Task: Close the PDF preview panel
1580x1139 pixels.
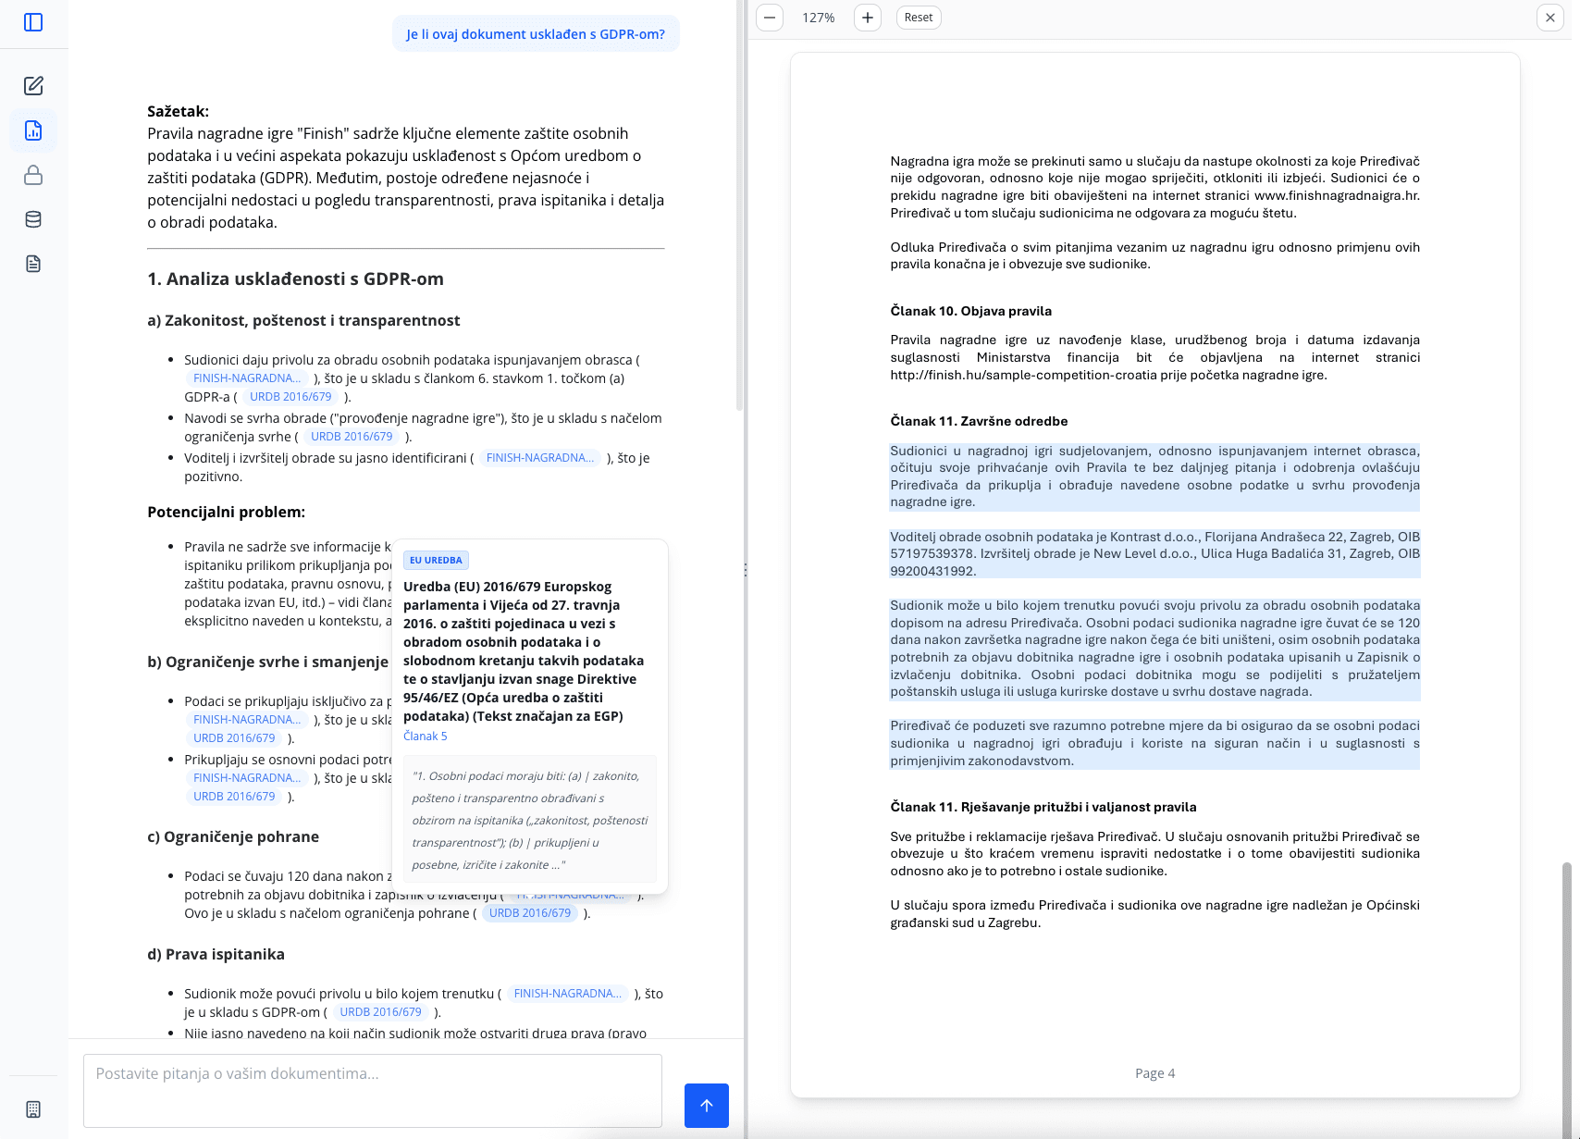Action: coord(1549,17)
